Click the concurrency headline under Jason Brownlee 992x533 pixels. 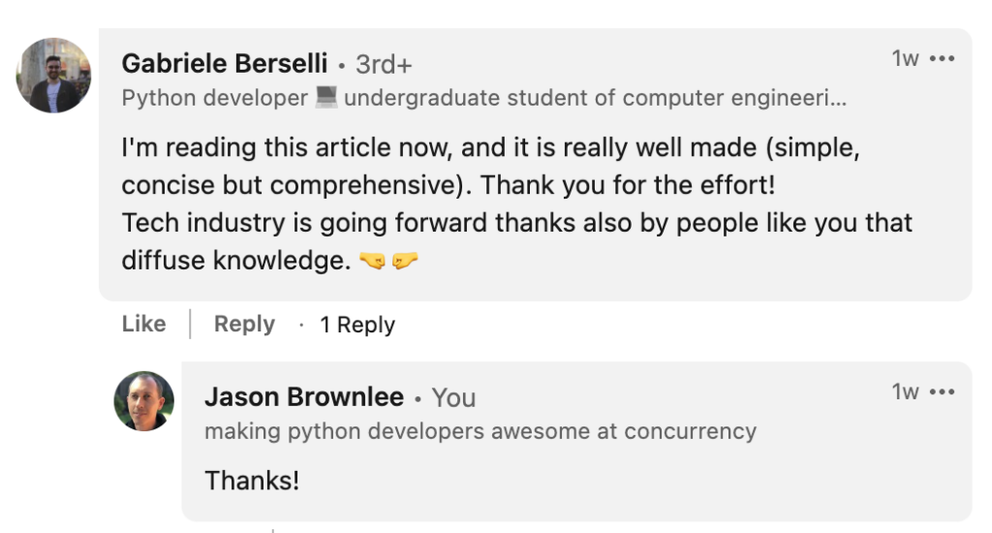tap(480, 431)
